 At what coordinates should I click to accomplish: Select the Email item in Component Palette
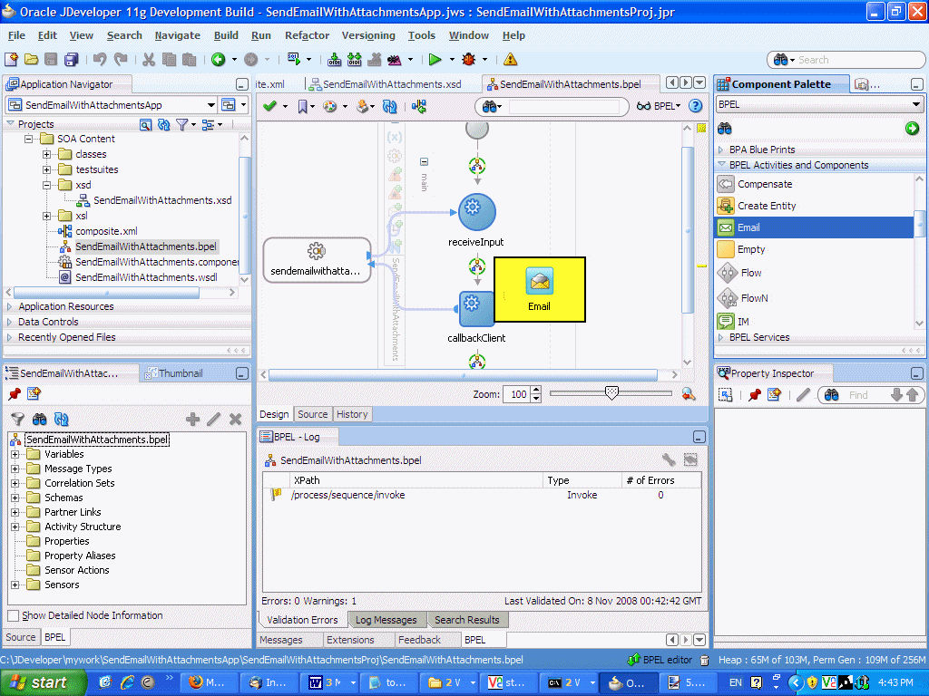tap(815, 227)
